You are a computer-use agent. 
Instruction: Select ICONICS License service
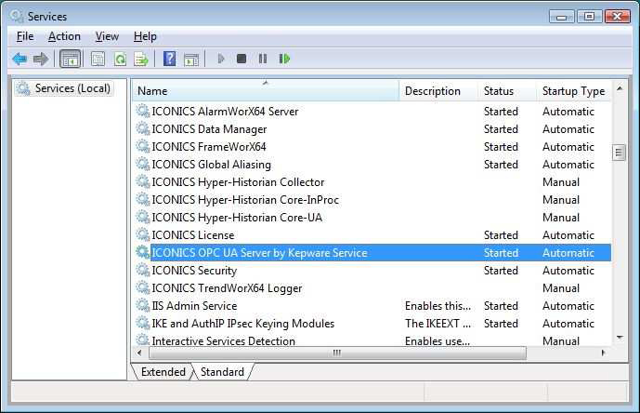coord(373,234)
